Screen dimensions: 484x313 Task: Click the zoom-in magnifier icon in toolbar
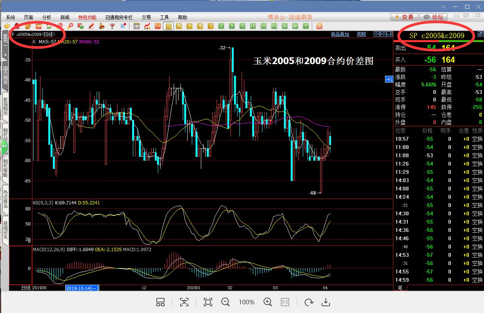point(60,26)
